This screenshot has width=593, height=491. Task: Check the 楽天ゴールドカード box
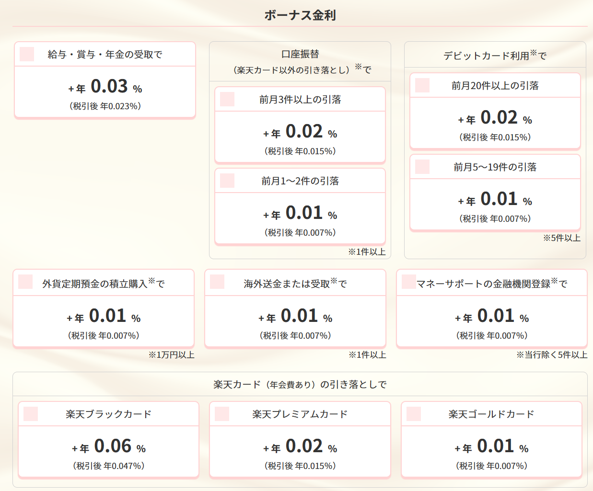click(x=414, y=414)
